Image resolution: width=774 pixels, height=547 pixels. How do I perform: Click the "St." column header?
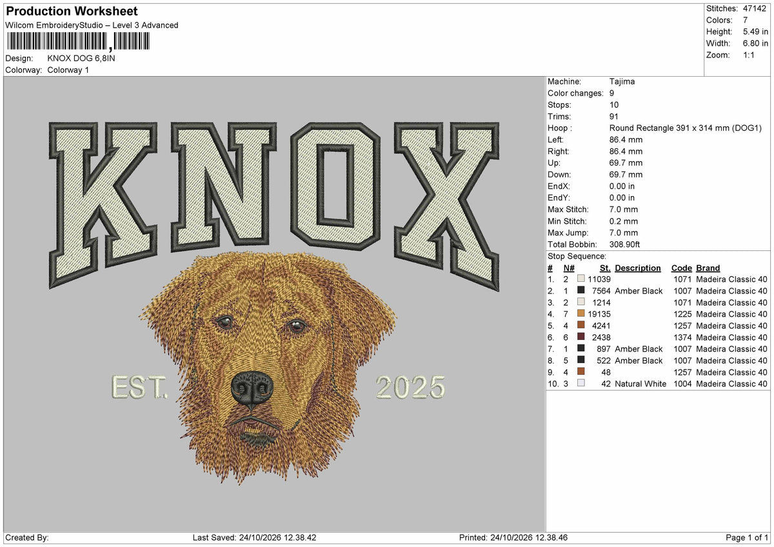tap(605, 268)
